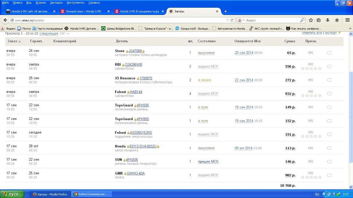This screenshot has width=353, height=198.
Task: Go to the следующая page link
Action: tap(49, 33)
